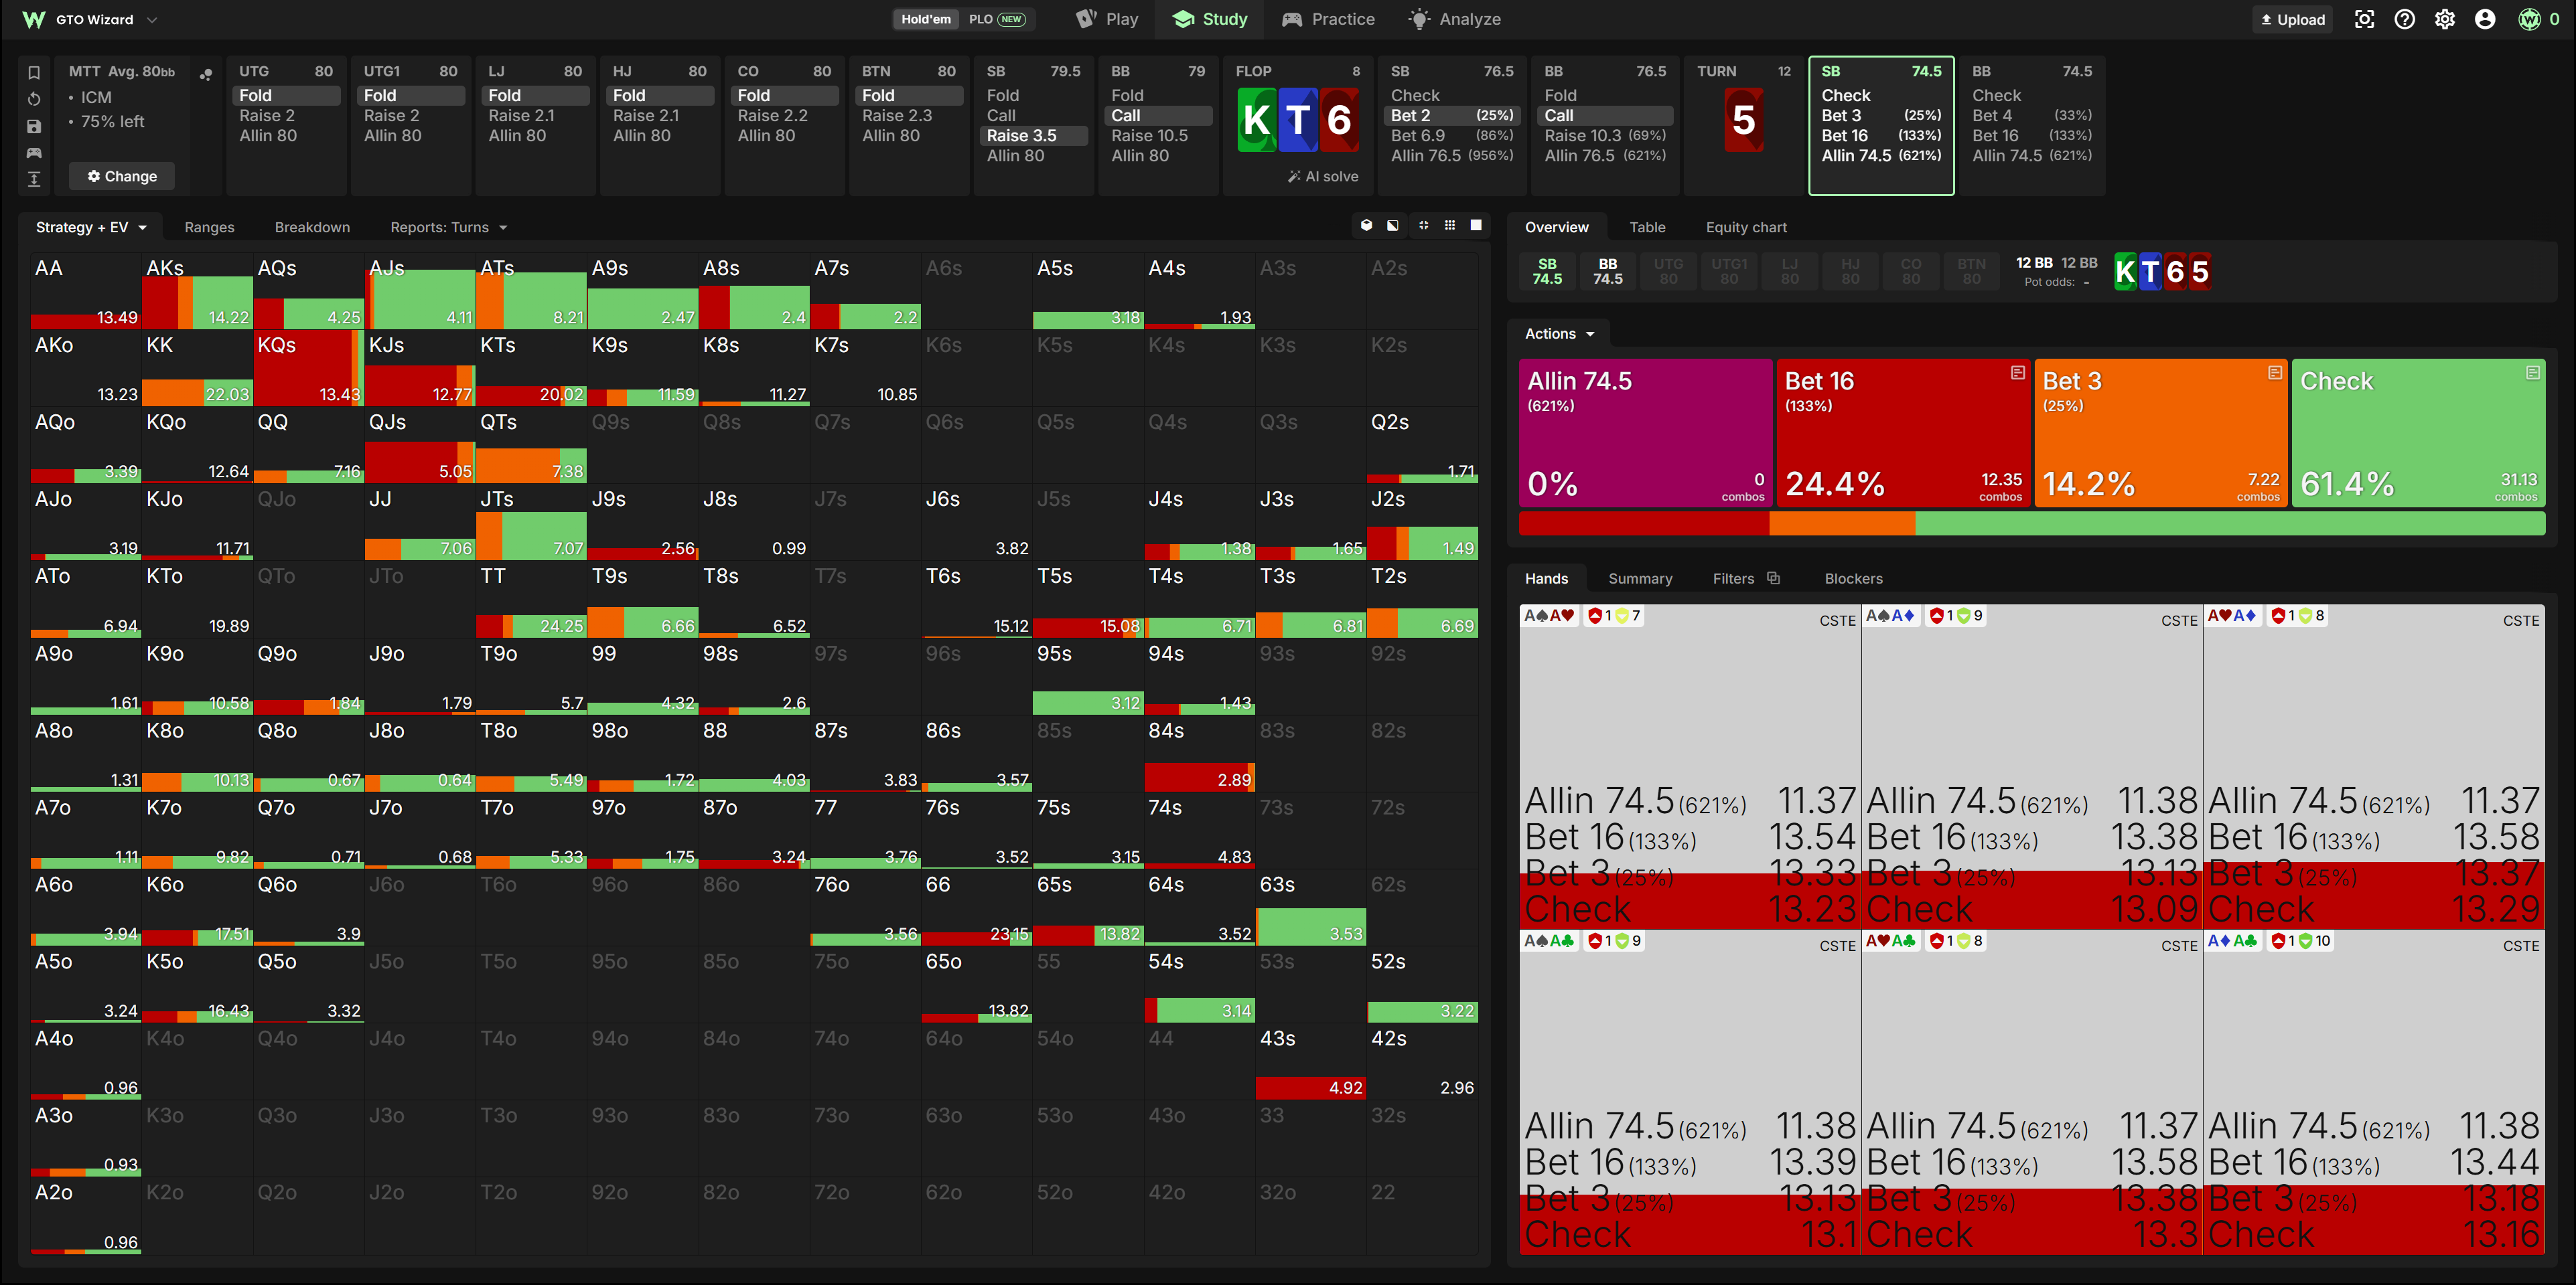Click the note icon on Bet 16 card
This screenshot has width=2576, height=1285.
coord(2018,373)
